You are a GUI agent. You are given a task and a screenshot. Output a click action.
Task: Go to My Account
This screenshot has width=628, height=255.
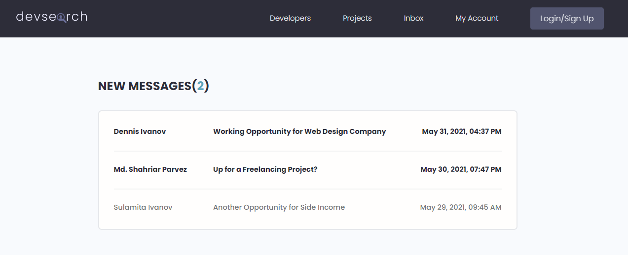click(x=477, y=18)
